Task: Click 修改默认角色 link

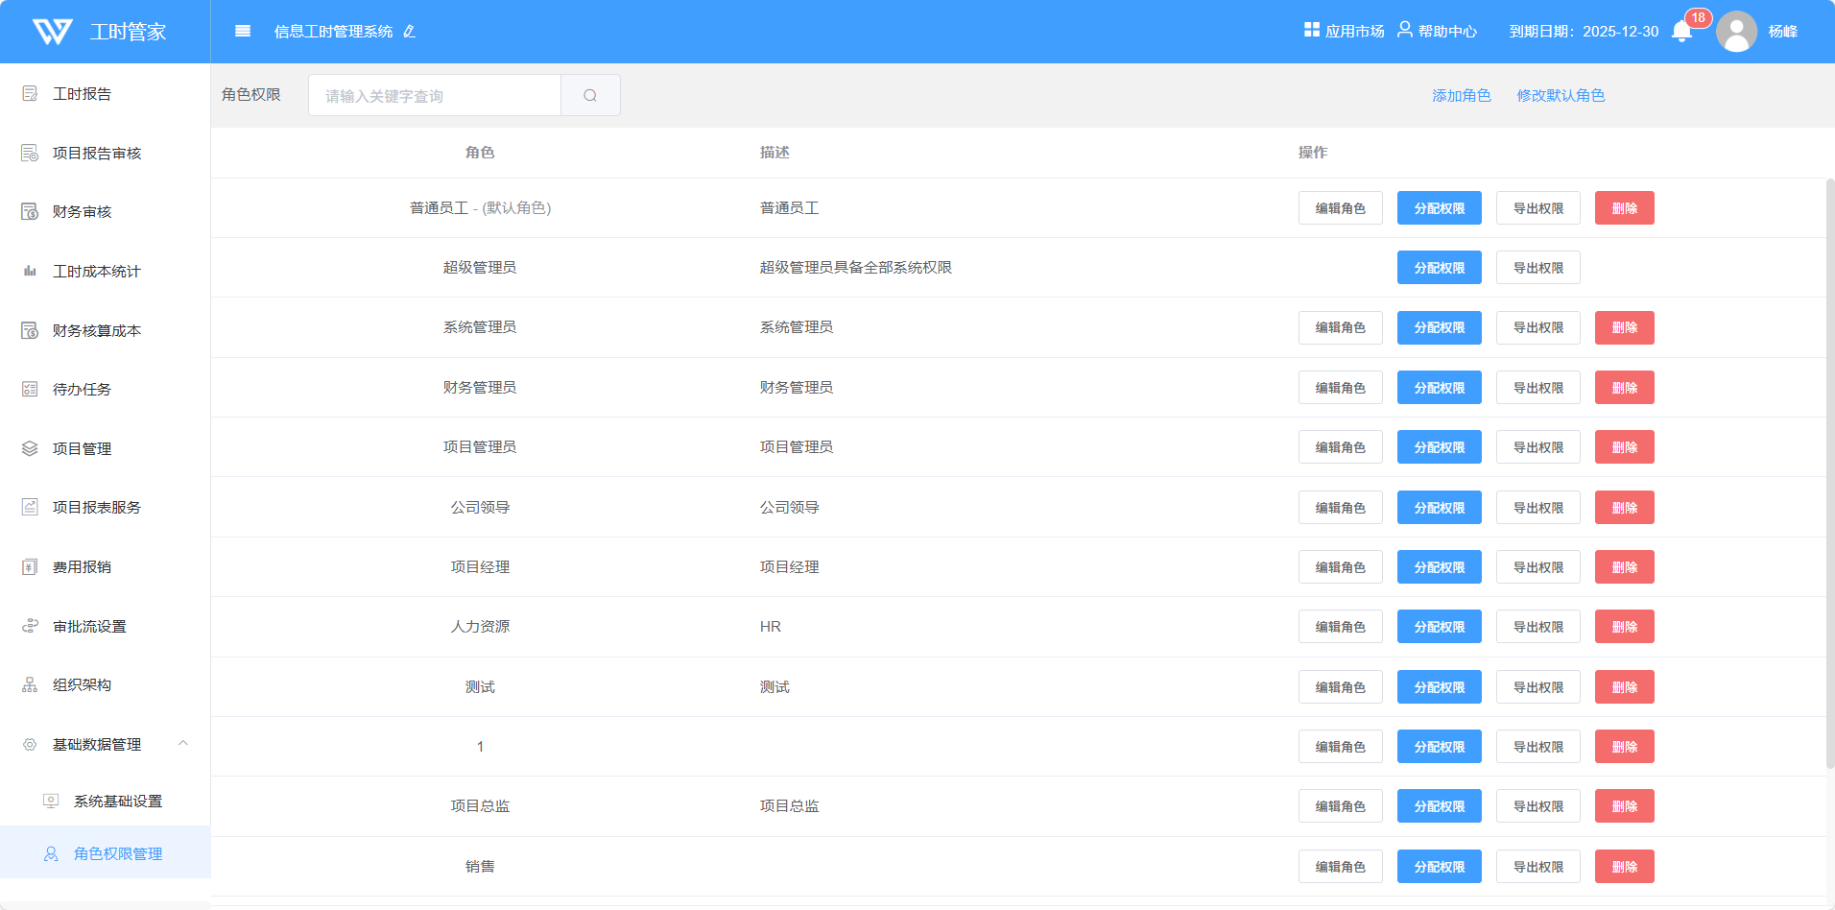Action: [1560, 96]
